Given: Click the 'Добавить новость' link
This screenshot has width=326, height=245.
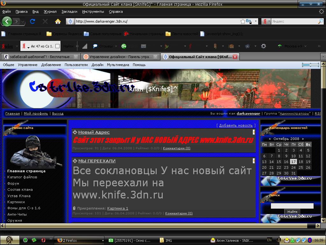Looking at the screenshot, I should pos(236,125).
